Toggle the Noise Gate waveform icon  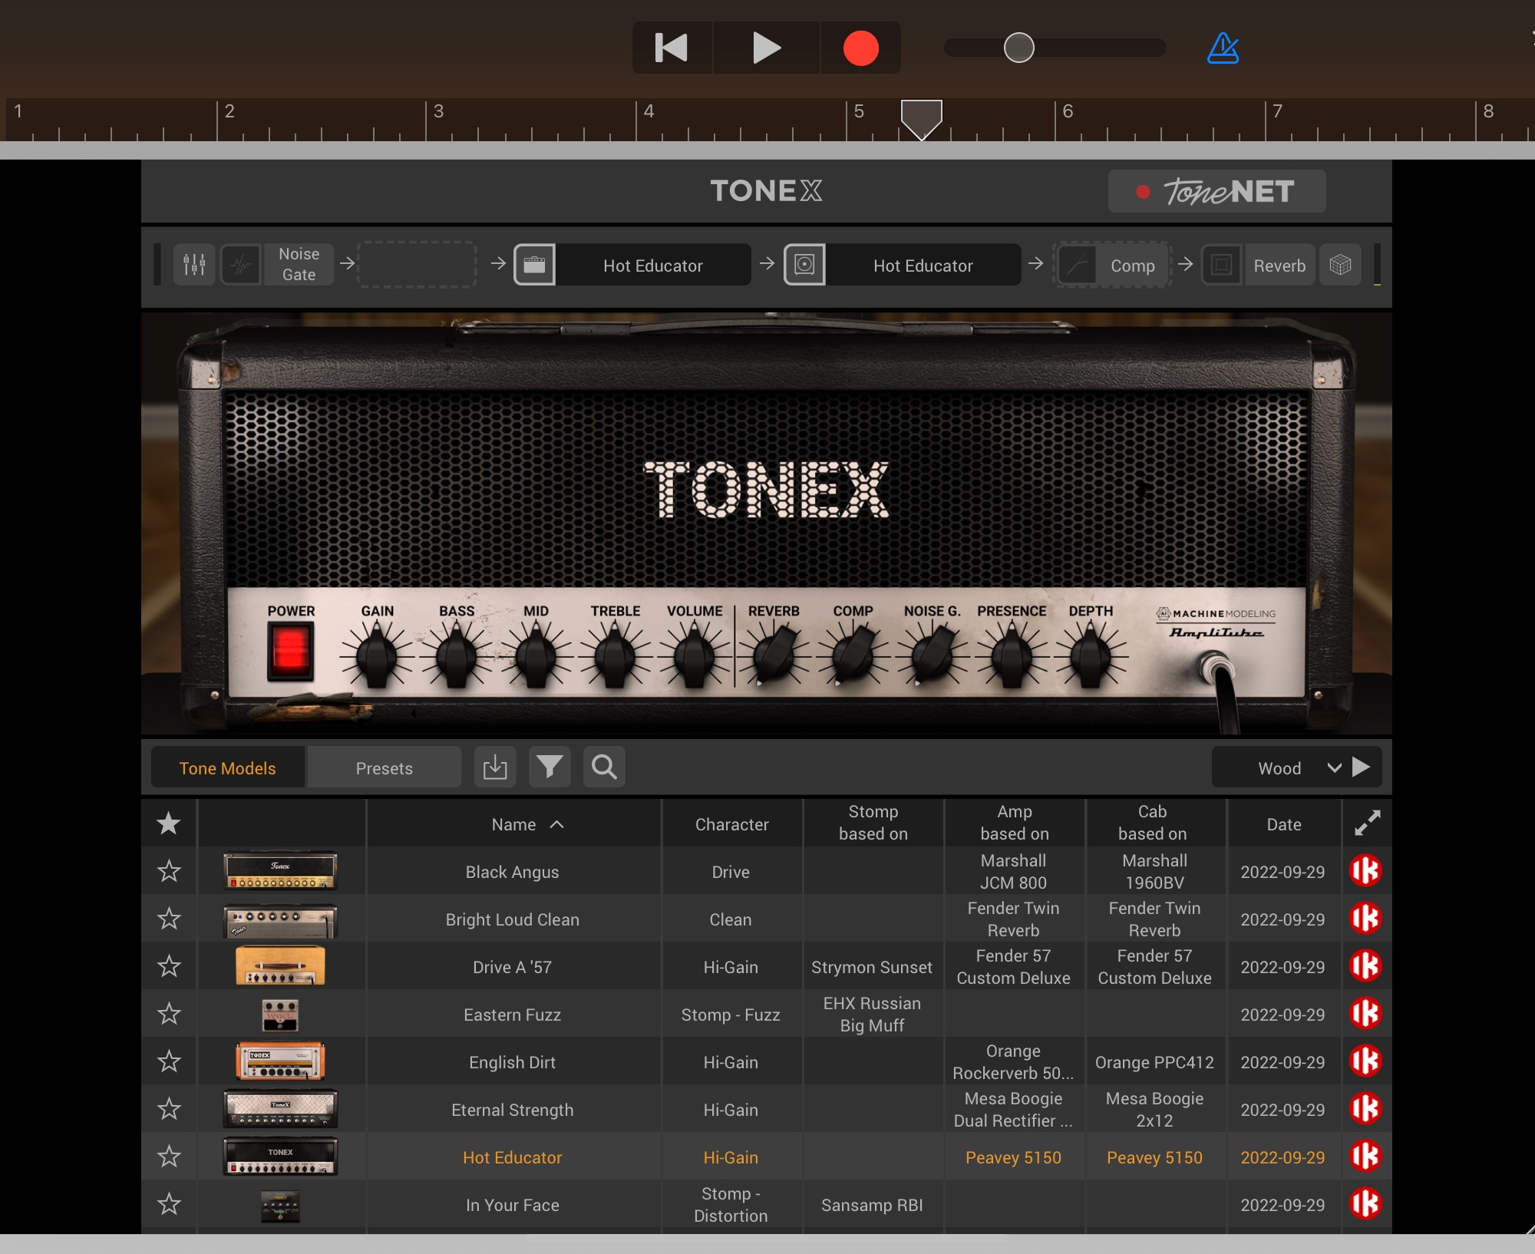click(241, 265)
